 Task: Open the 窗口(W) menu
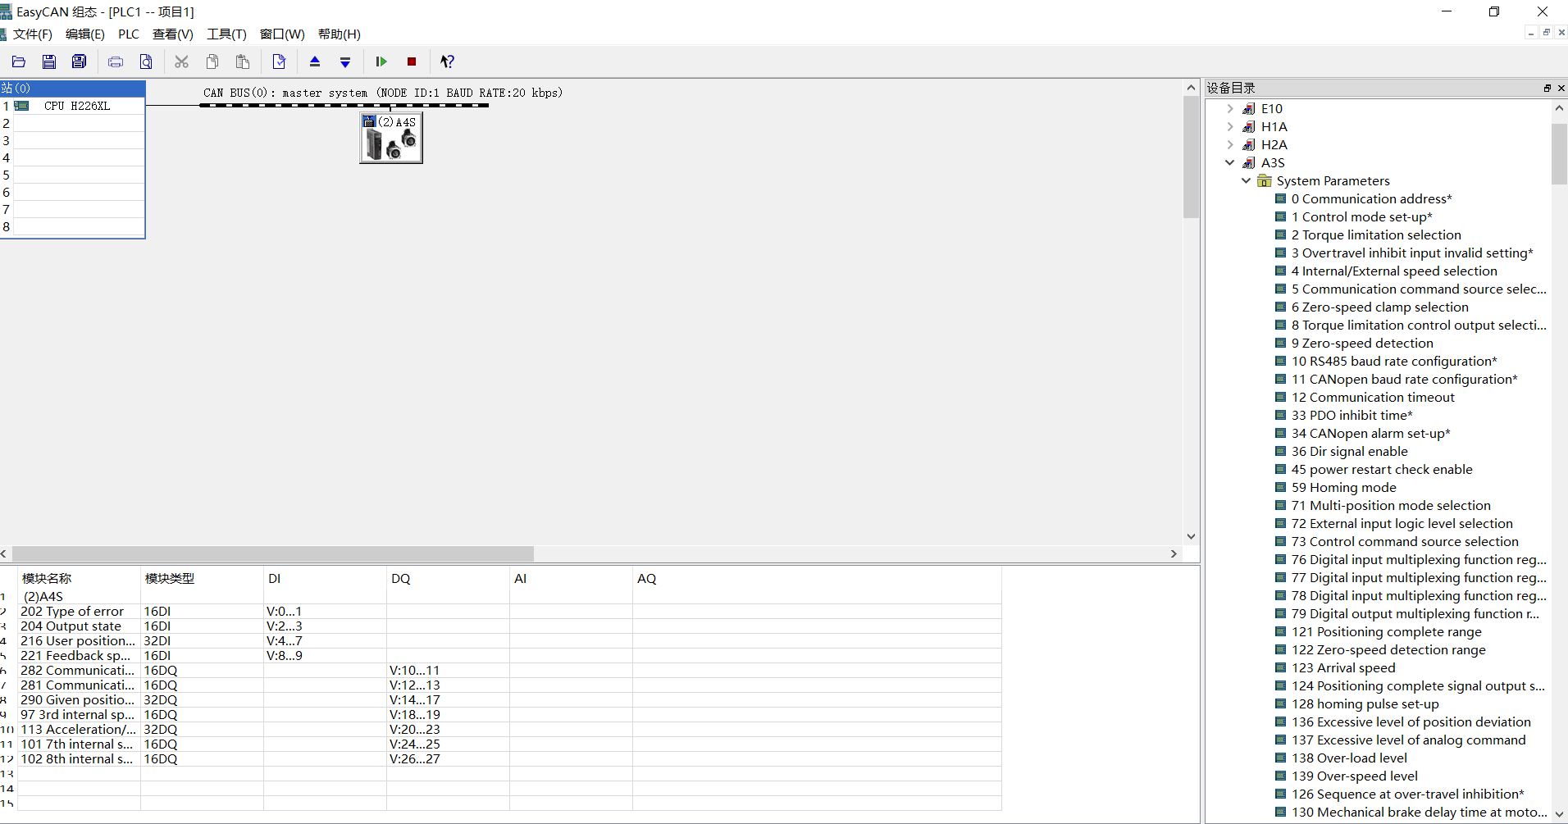pyautogui.click(x=282, y=34)
